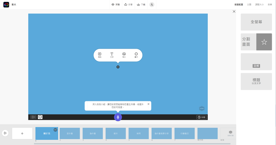Add a 相片 photo from the popup
Image resolution: width=276 pixels, height=145 pixels.
click(x=124, y=55)
